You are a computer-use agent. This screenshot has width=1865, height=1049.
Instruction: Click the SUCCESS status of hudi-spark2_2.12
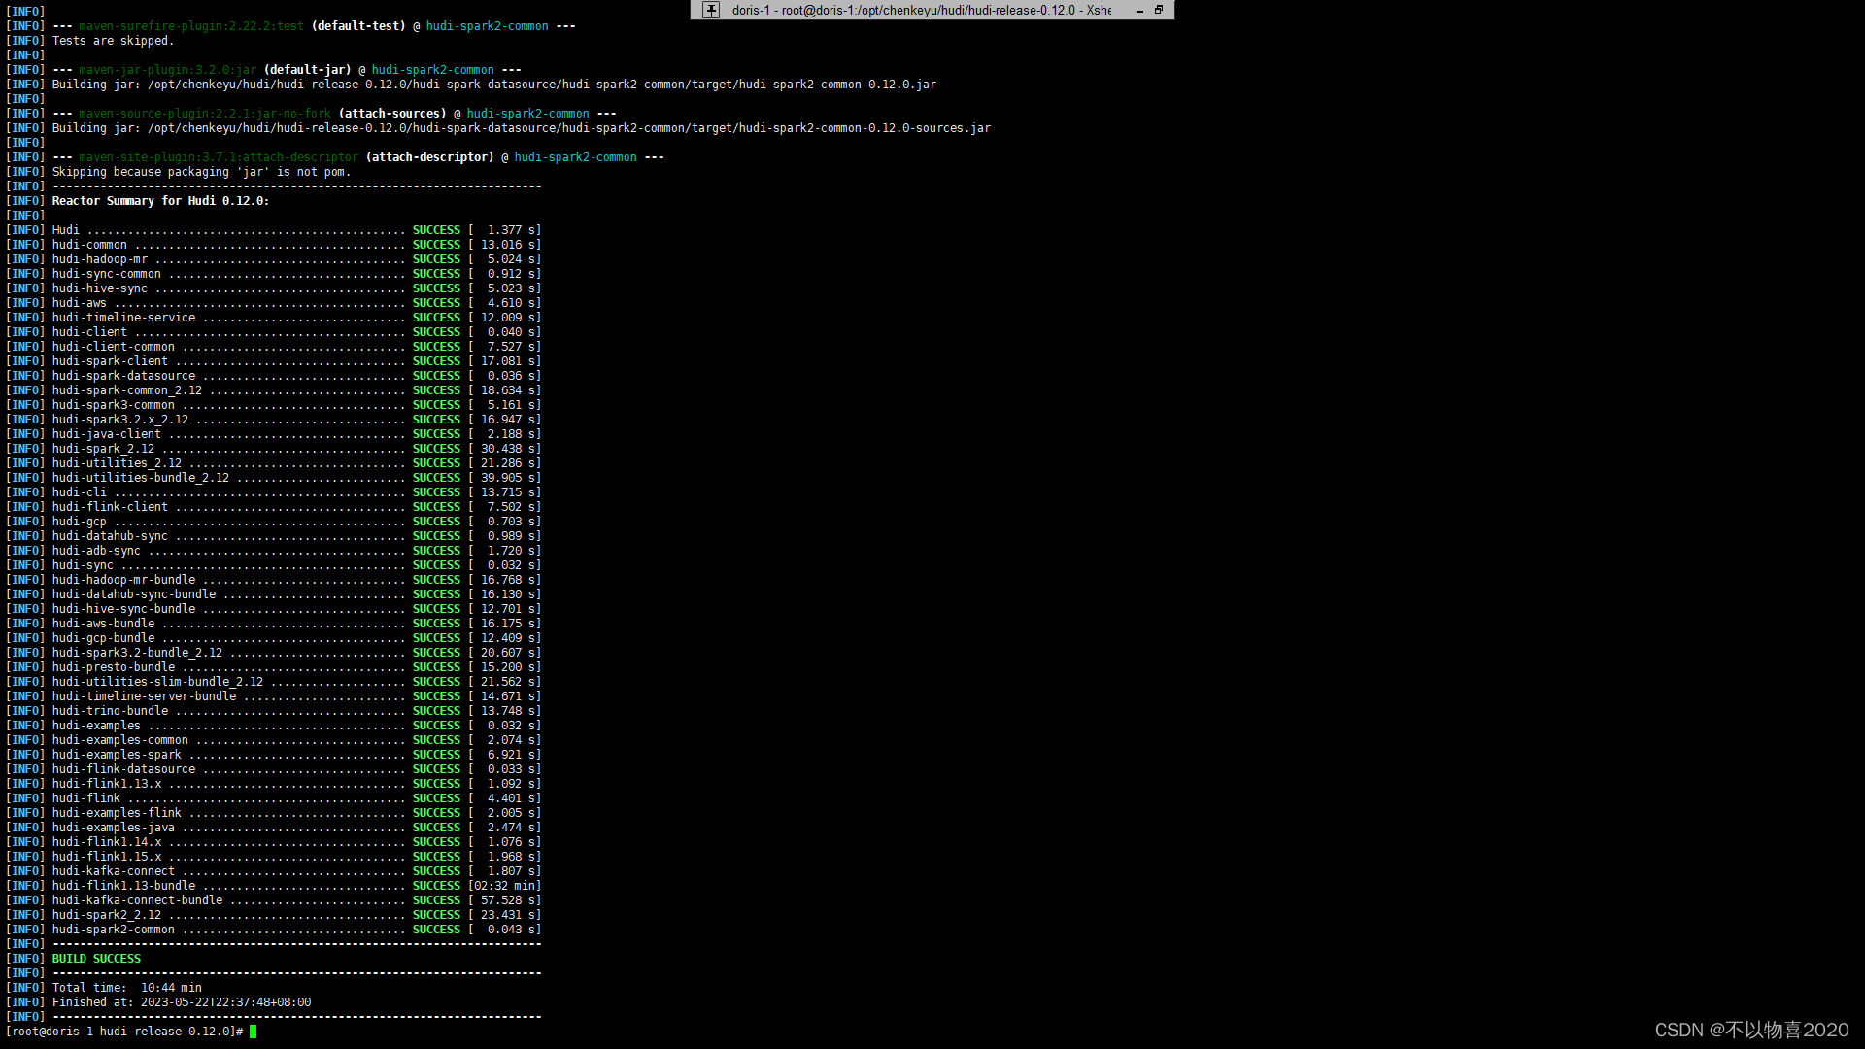(x=436, y=915)
